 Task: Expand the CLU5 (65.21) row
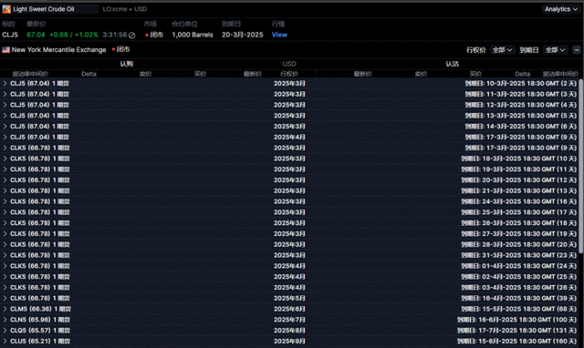5,342
